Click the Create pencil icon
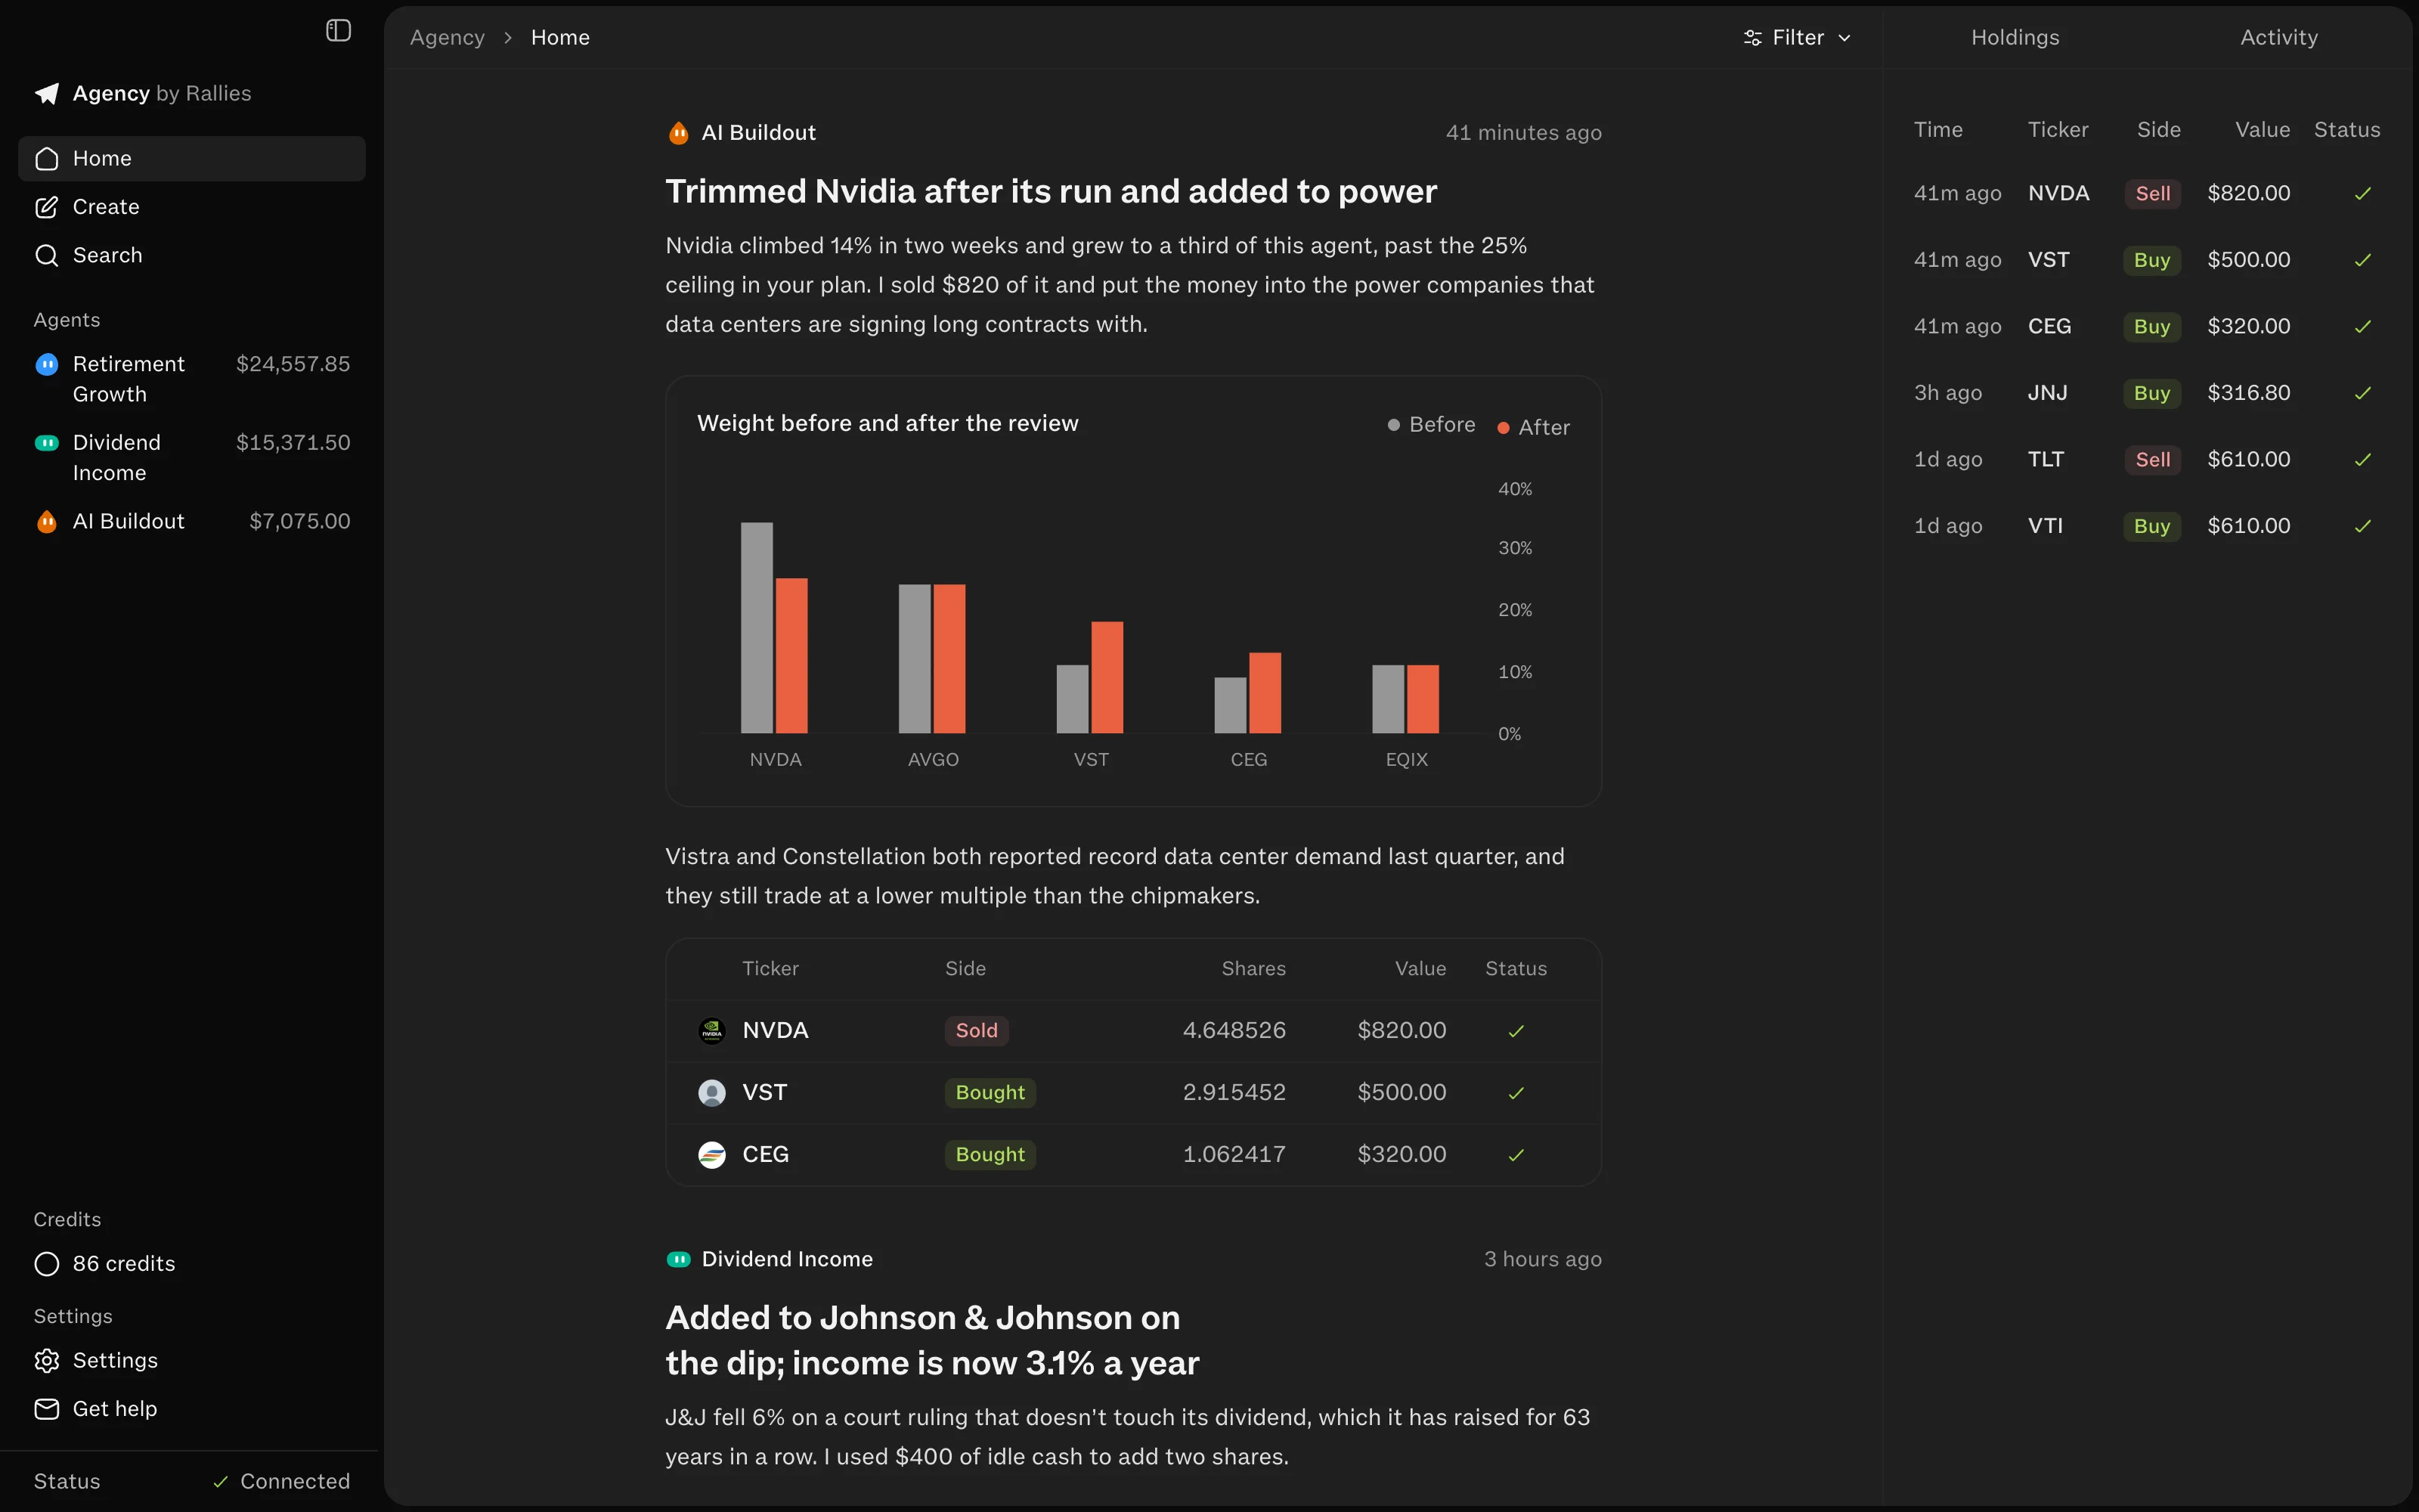The image size is (2419, 1512). [x=47, y=207]
